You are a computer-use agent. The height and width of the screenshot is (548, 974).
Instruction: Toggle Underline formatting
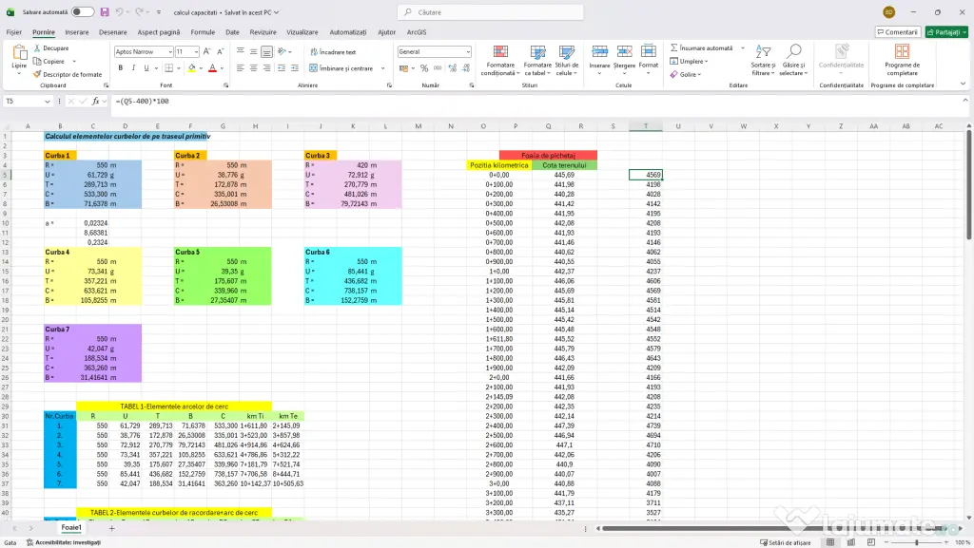tap(146, 68)
